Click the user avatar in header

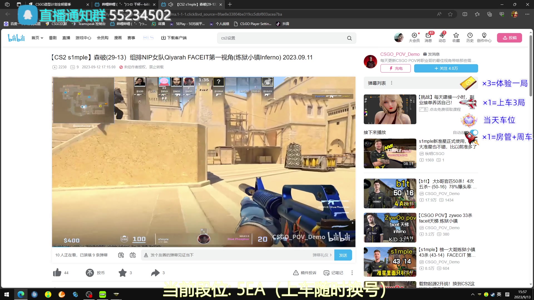(399, 37)
